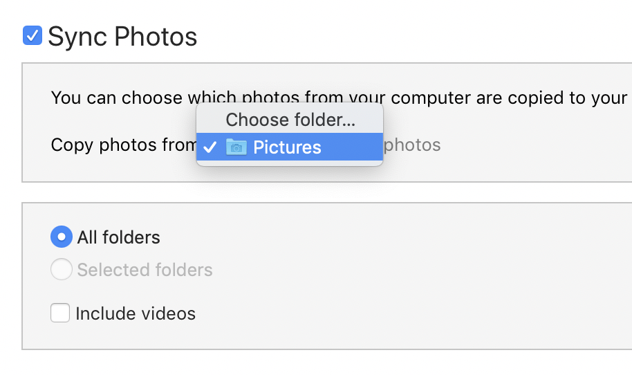
Task: Click empty space right of the Sync Photos title
Action: 403,36
